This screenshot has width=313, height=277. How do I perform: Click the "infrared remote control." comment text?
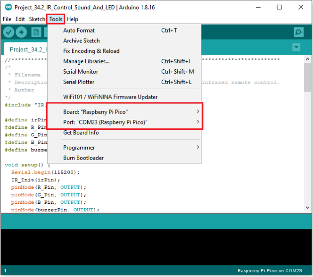[x=240, y=82]
